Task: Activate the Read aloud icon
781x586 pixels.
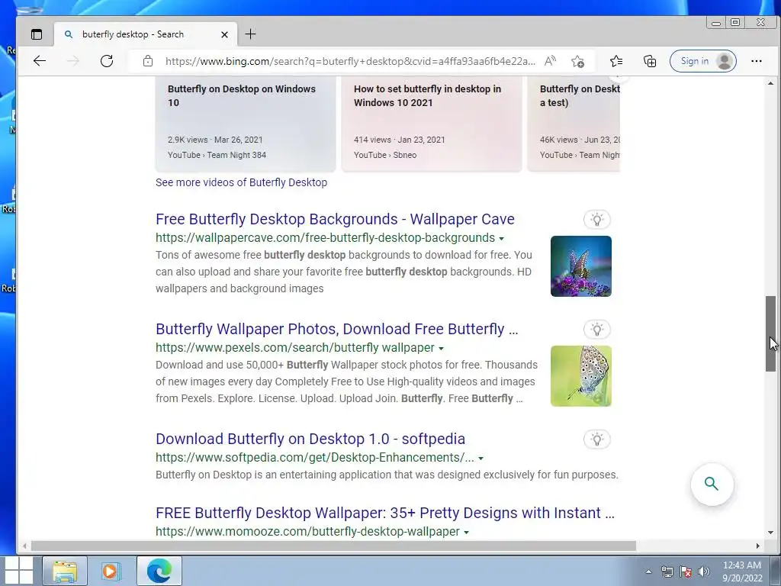Action: [x=550, y=61]
